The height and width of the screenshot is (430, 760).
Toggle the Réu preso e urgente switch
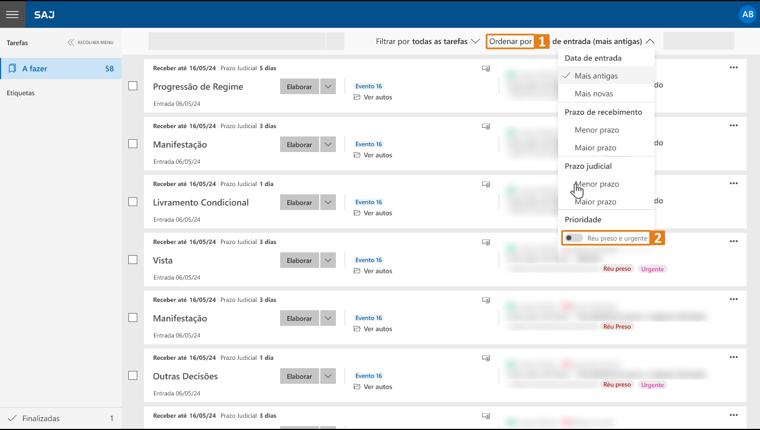[x=574, y=238]
